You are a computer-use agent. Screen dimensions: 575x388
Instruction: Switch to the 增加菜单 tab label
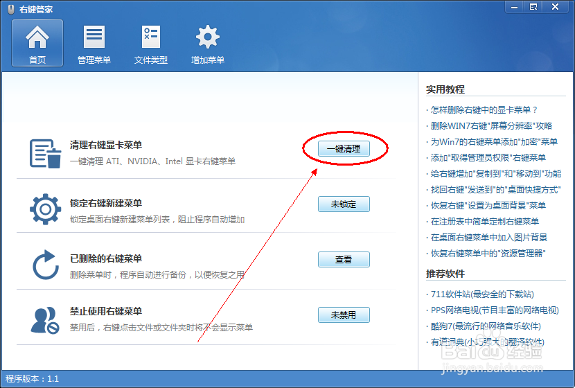click(x=208, y=60)
